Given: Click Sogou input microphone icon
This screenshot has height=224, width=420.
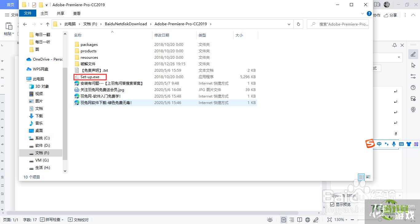Looking at the screenshot, I should click(x=394, y=144).
